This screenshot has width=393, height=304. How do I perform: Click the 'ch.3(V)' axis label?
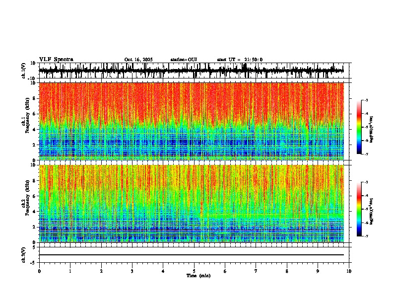coord(24,255)
